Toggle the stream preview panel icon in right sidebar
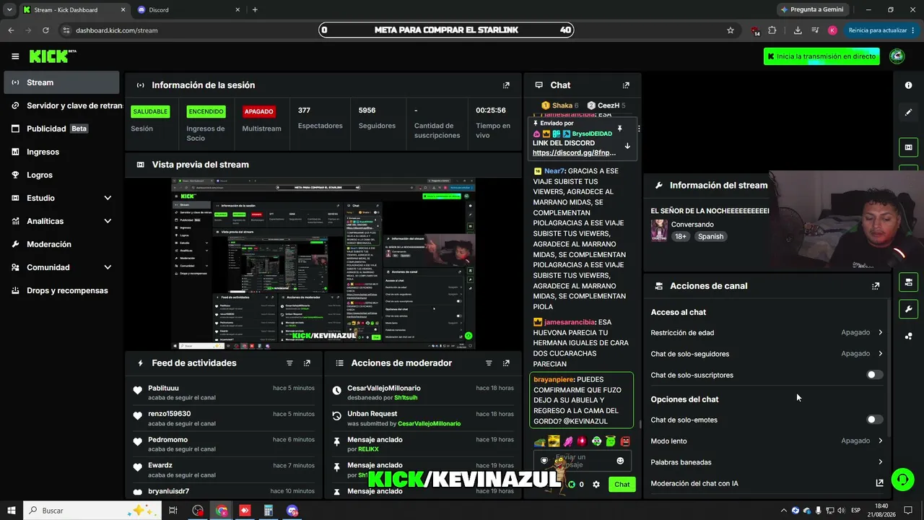 click(x=908, y=147)
